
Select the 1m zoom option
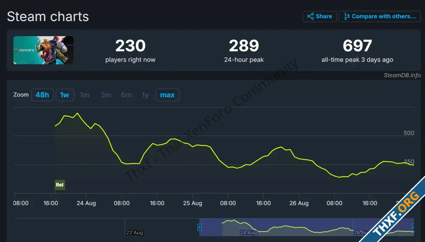tap(85, 95)
